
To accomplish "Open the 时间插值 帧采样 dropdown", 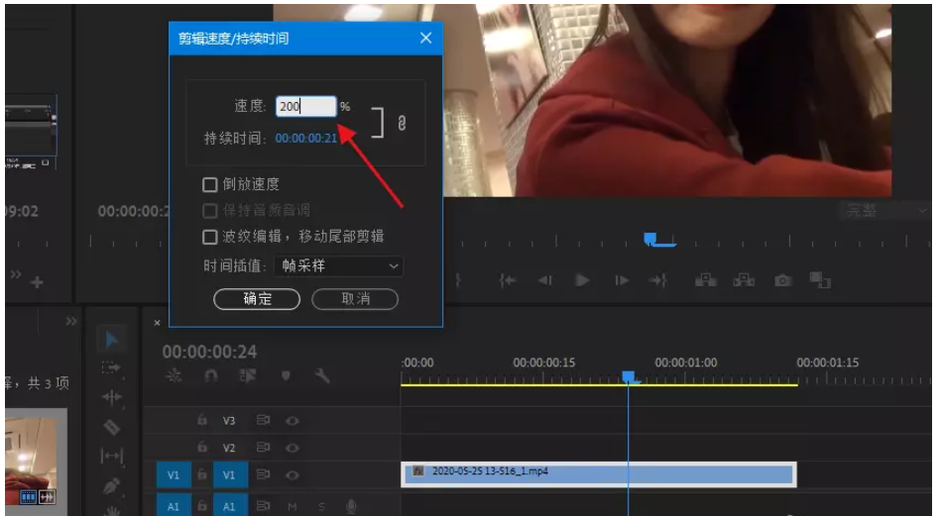I will click(x=340, y=265).
